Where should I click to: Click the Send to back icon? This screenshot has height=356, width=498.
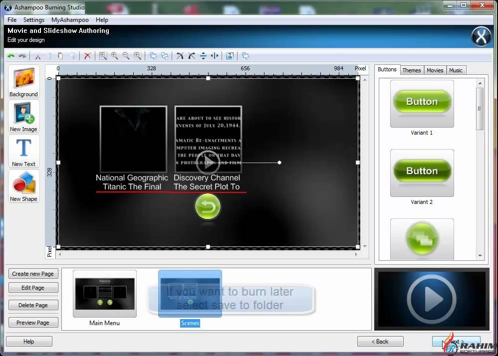point(165,56)
